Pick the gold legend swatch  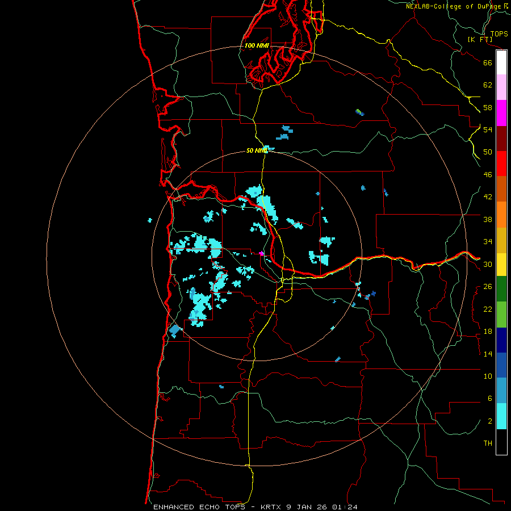(x=501, y=241)
